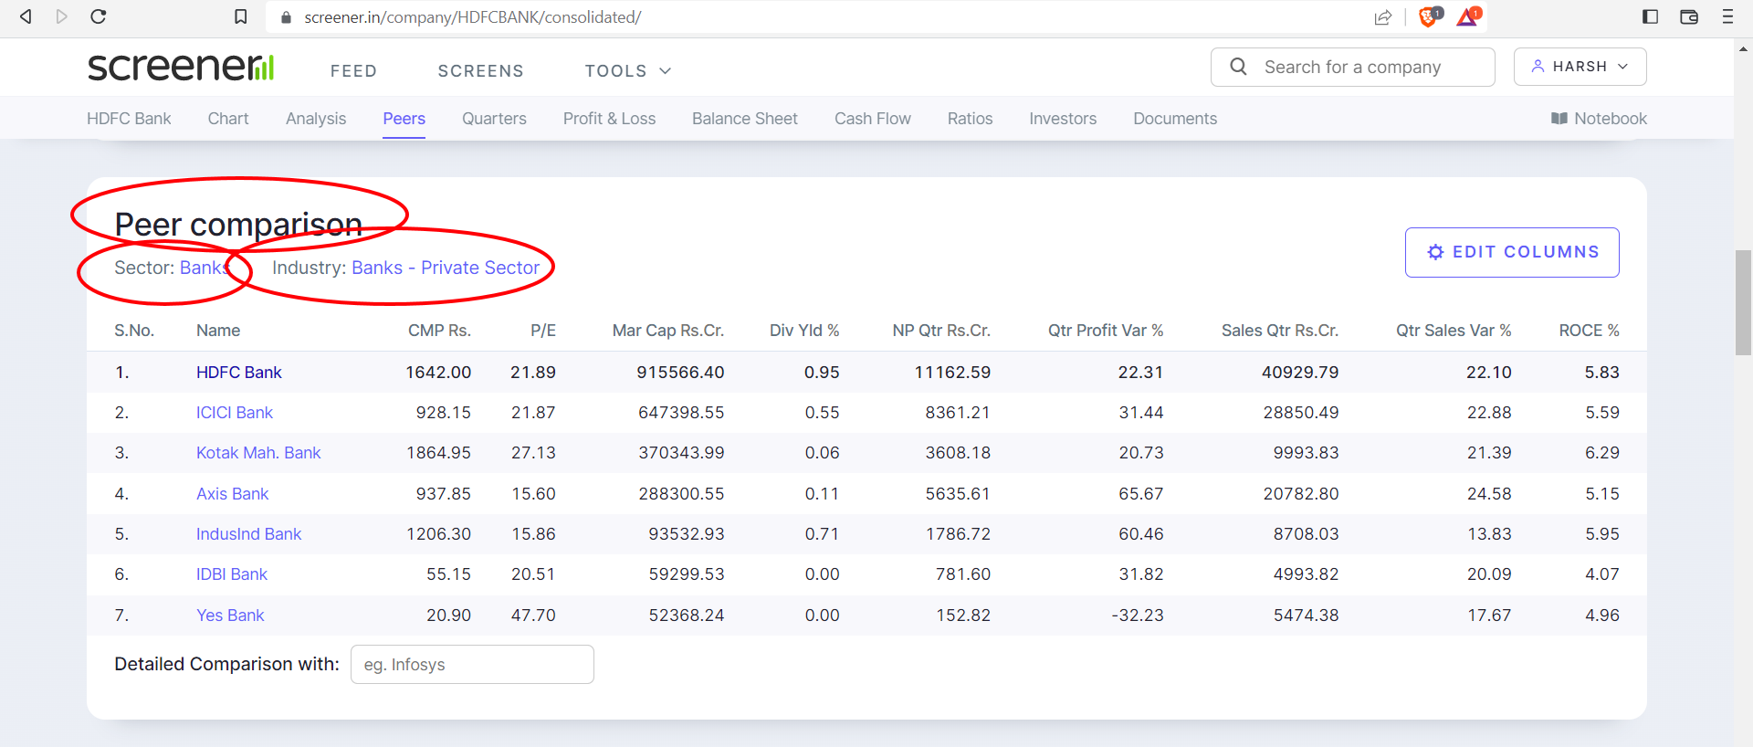
Task: Open the browser hamburger menu
Action: (x=1727, y=16)
